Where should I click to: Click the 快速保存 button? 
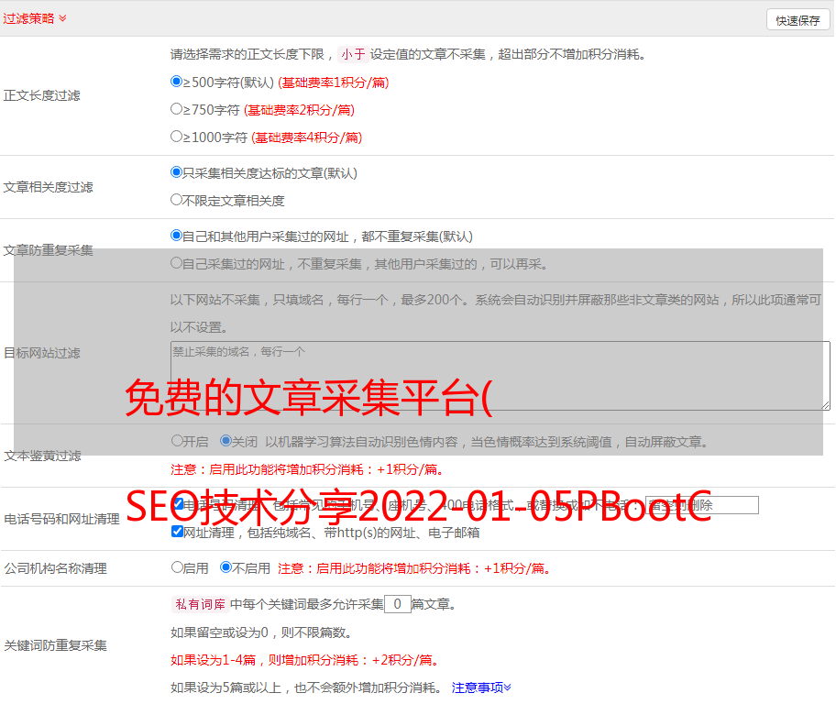tap(797, 20)
